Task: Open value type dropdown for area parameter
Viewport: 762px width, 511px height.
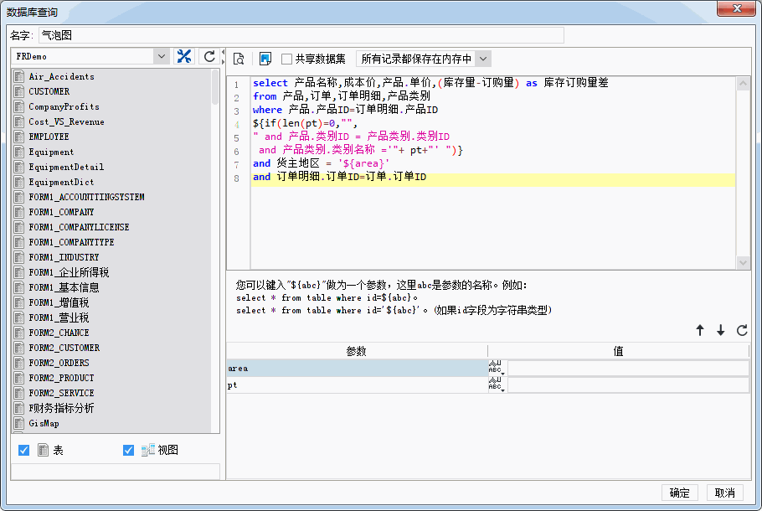Action: [497, 369]
